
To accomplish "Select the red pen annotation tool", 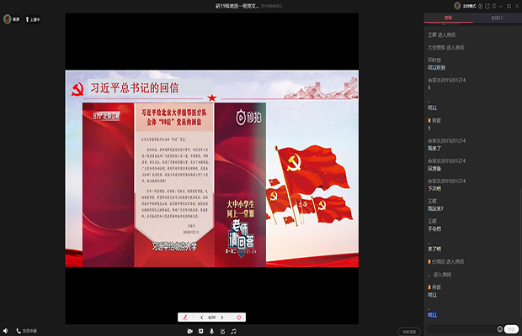I will 185,317.
